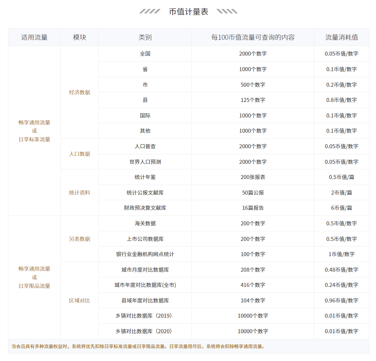376x361 pixels.
Task: Open the 统计资料 module cell
Action: [80, 193]
